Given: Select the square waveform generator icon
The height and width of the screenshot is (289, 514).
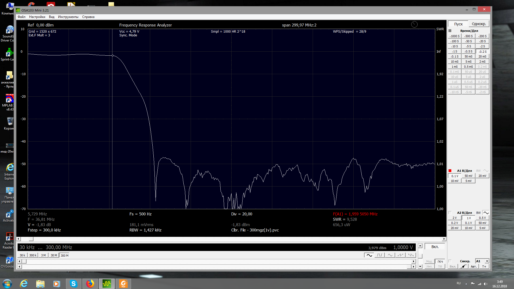Looking at the screenshot, I should point(380,255).
